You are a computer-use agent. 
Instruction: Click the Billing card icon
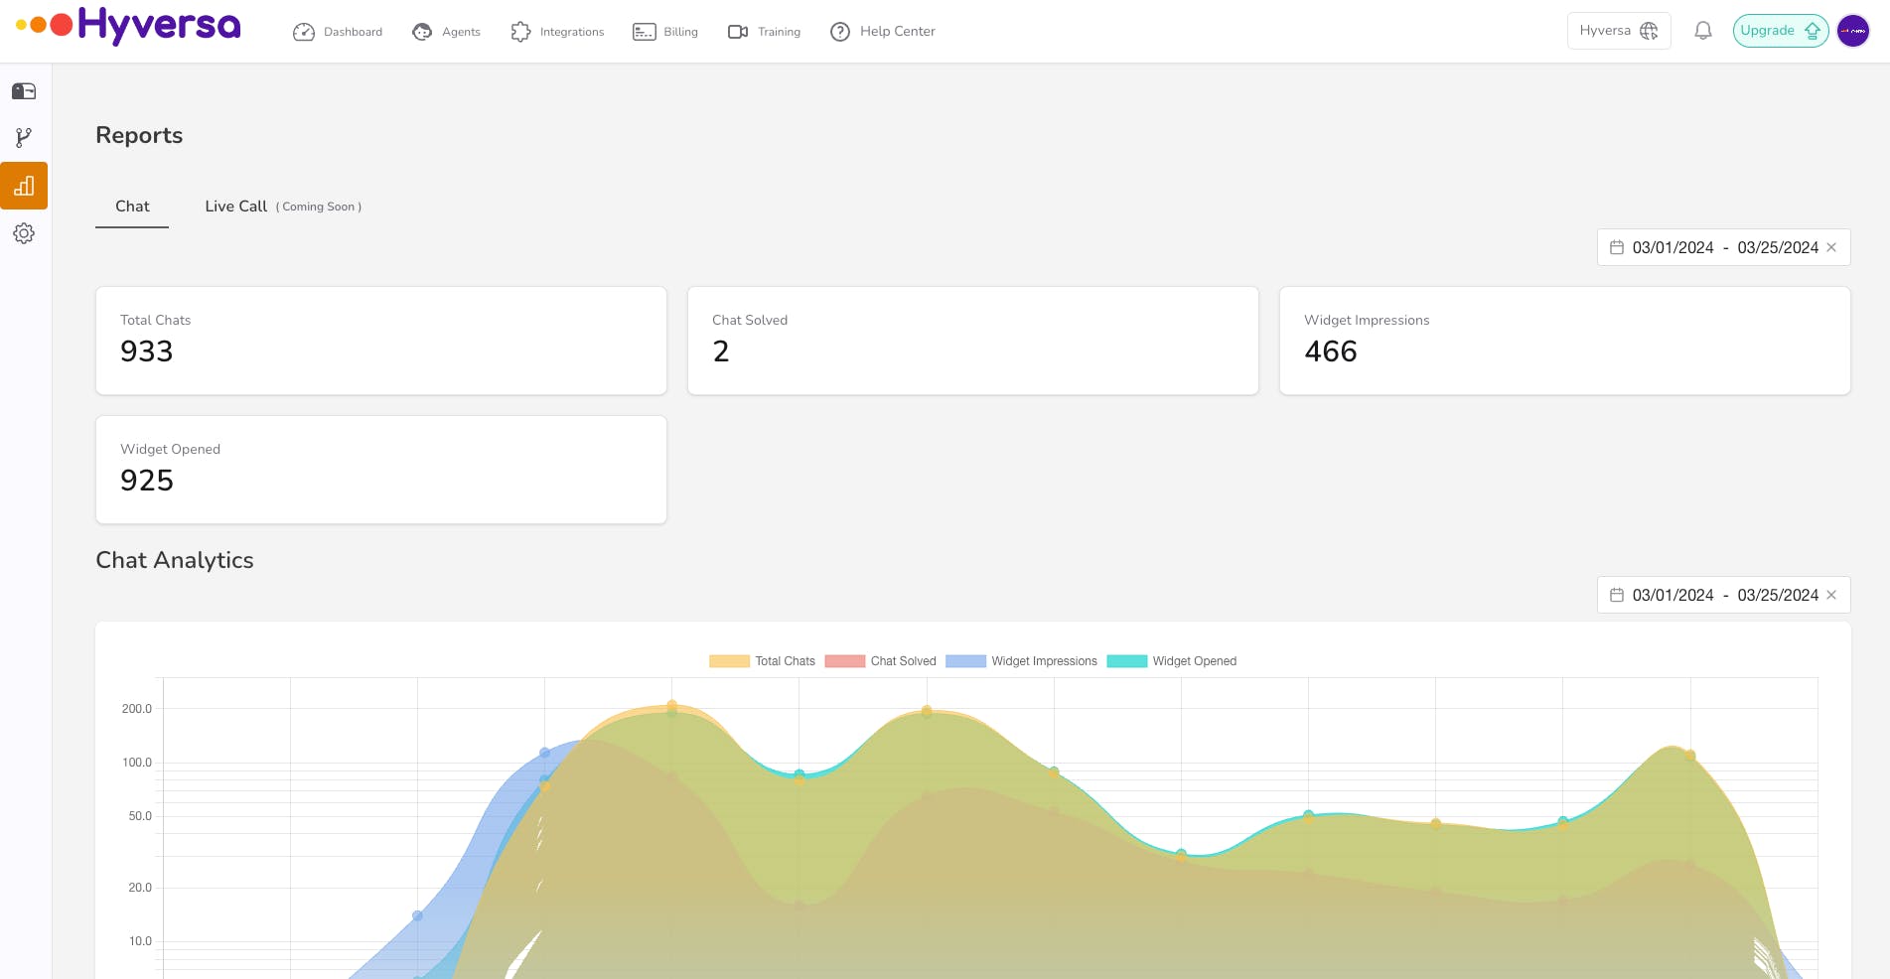coord(644,32)
